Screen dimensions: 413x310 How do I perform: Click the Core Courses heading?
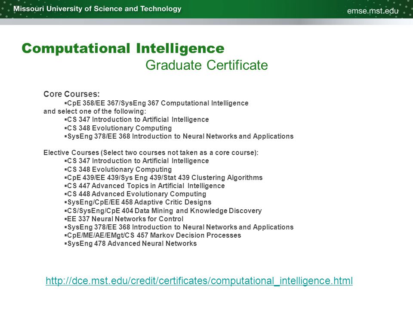pos(71,94)
